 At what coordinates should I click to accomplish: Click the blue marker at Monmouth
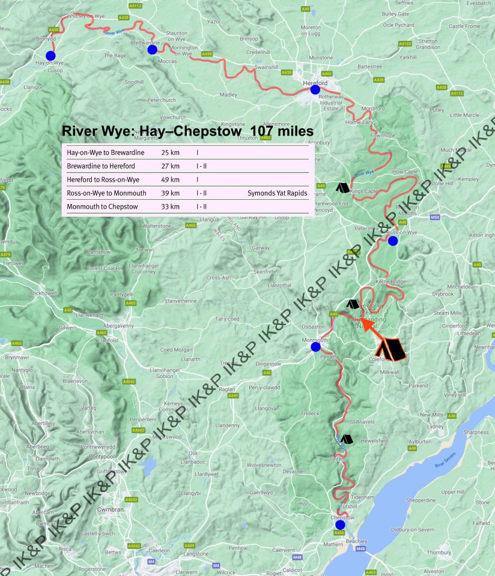point(315,347)
